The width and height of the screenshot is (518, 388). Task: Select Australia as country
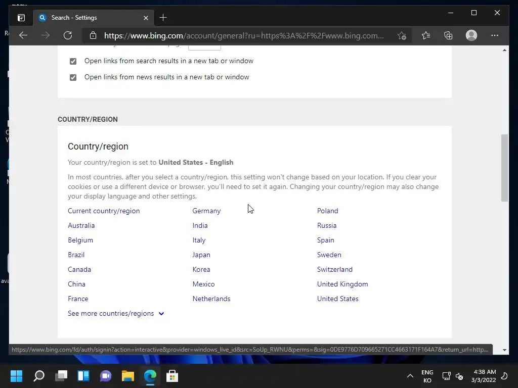[81, 225]
